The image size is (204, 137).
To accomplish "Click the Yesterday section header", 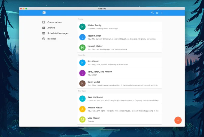I will (82, 55).
